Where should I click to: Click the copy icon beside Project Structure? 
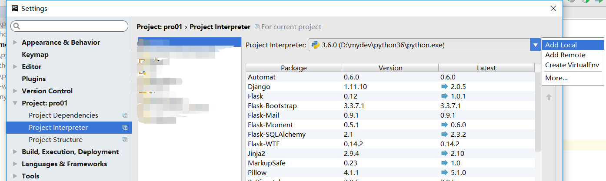point(125,140)
